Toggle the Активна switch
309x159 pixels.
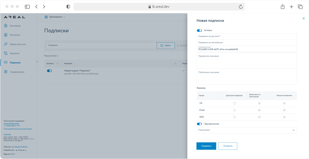pos(199,30)
